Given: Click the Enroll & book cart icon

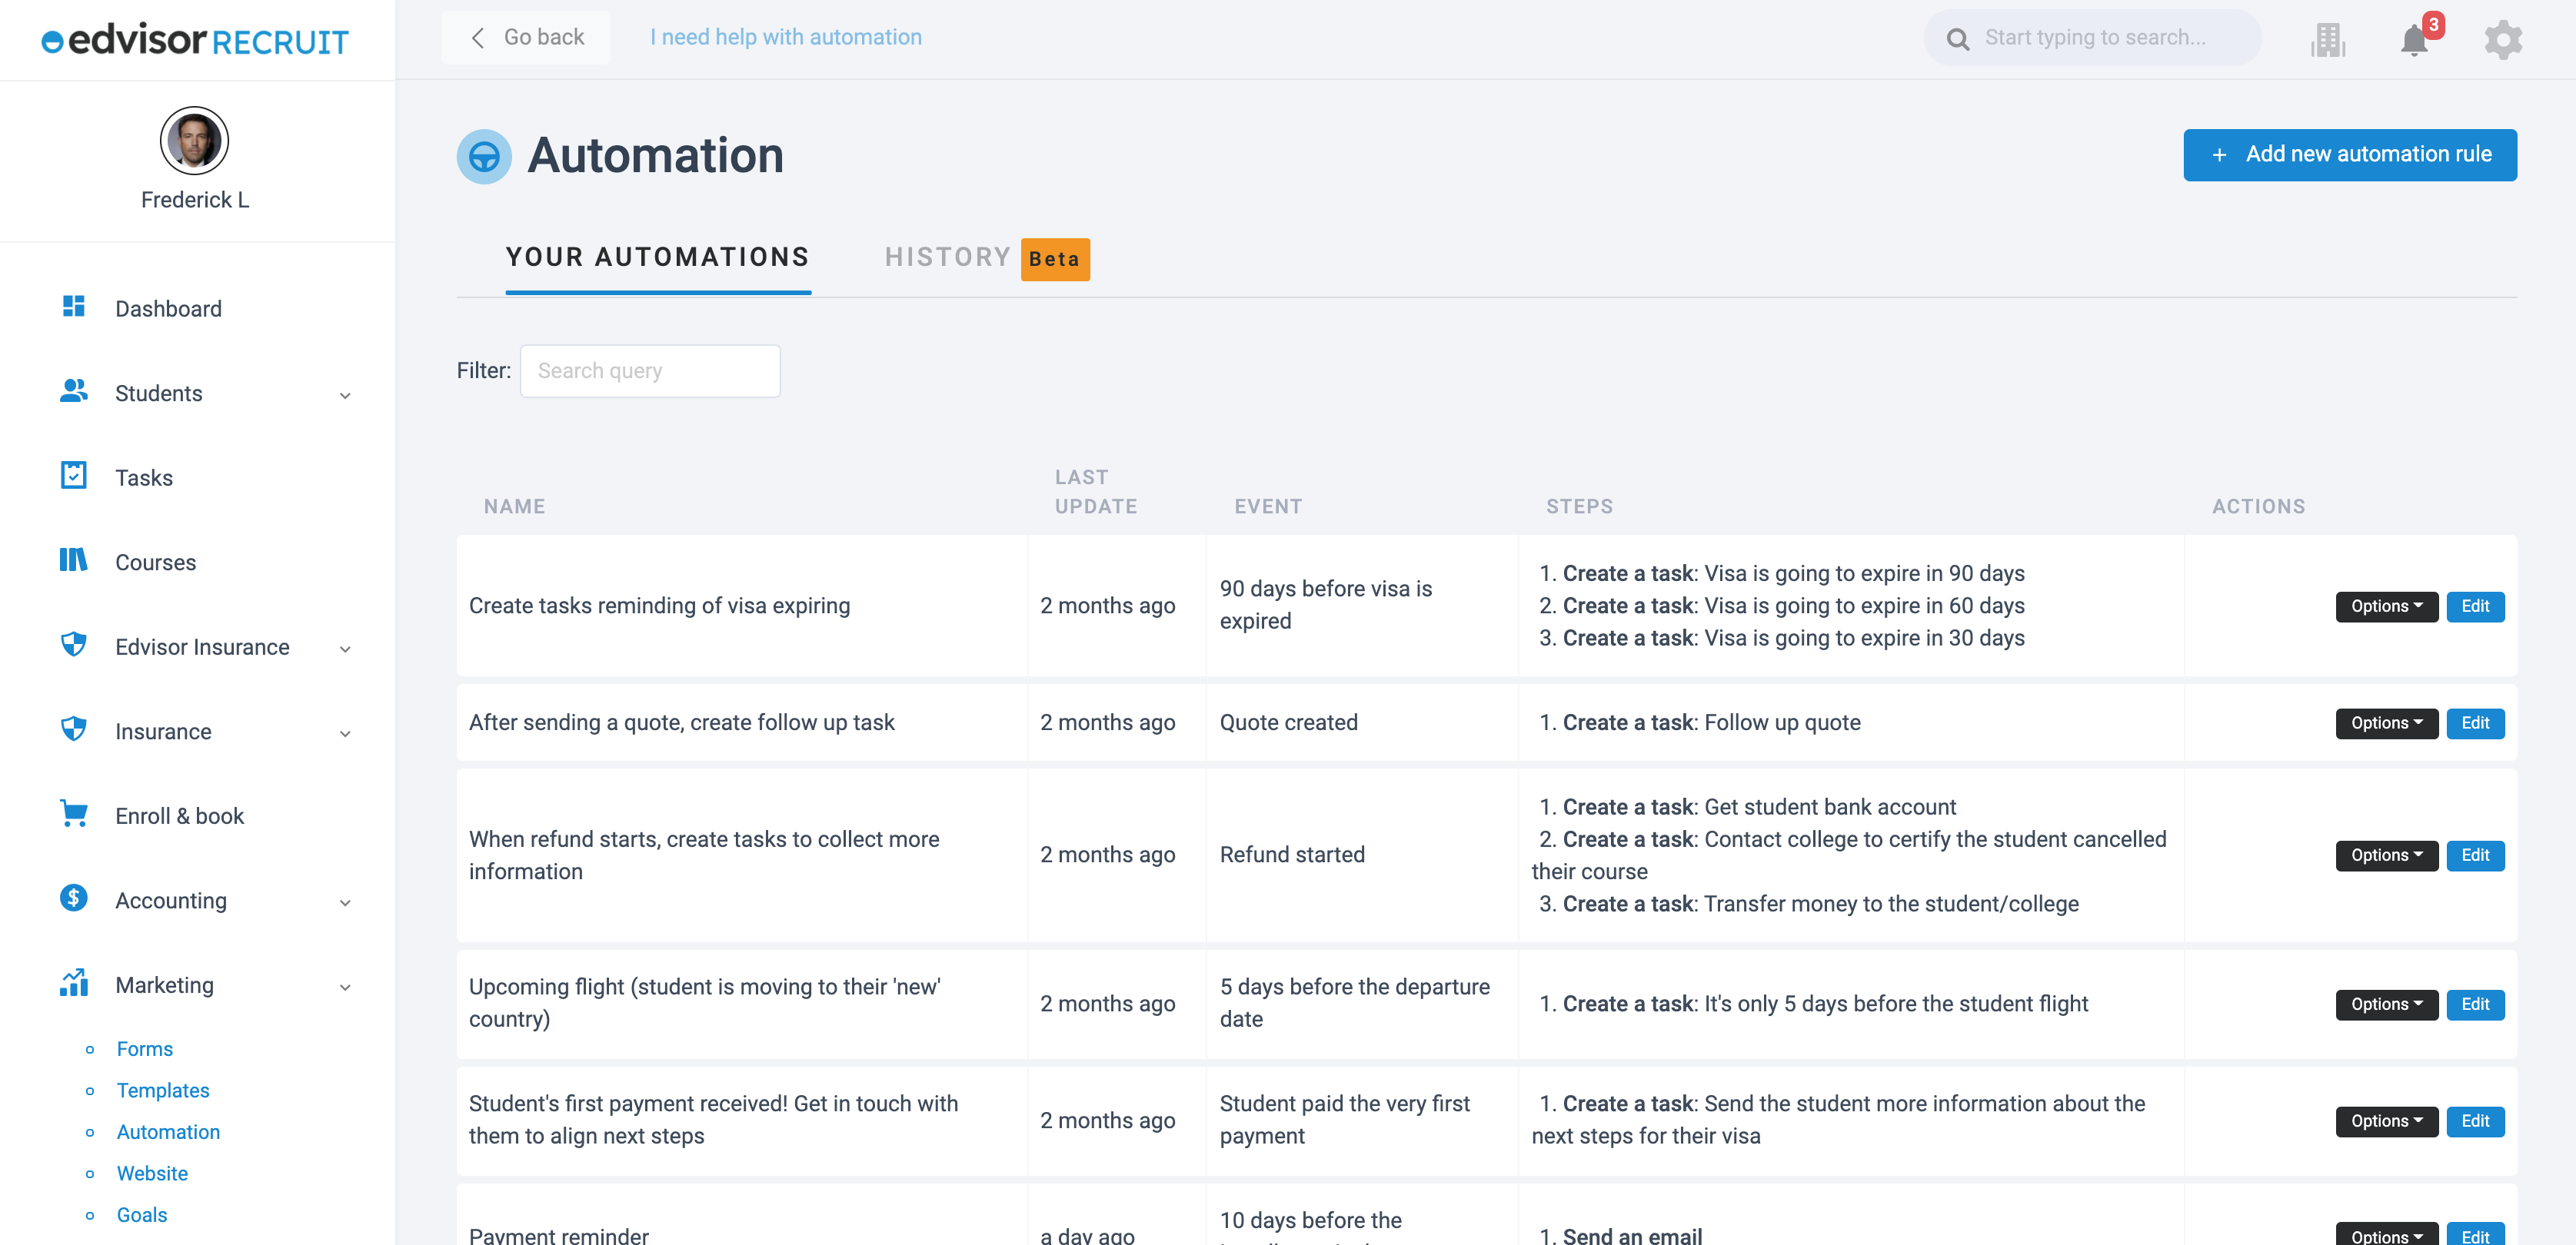Looking at the screenshot, I should click(x=73, y=813).
